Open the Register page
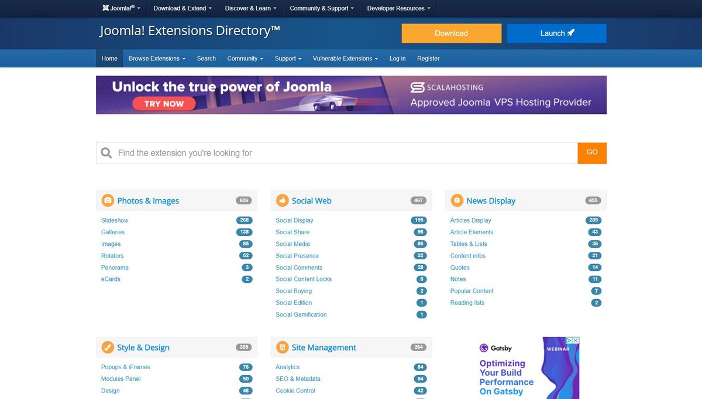This screenshot has width=702, height=399. pyautogui.click(x=428, y=58)
